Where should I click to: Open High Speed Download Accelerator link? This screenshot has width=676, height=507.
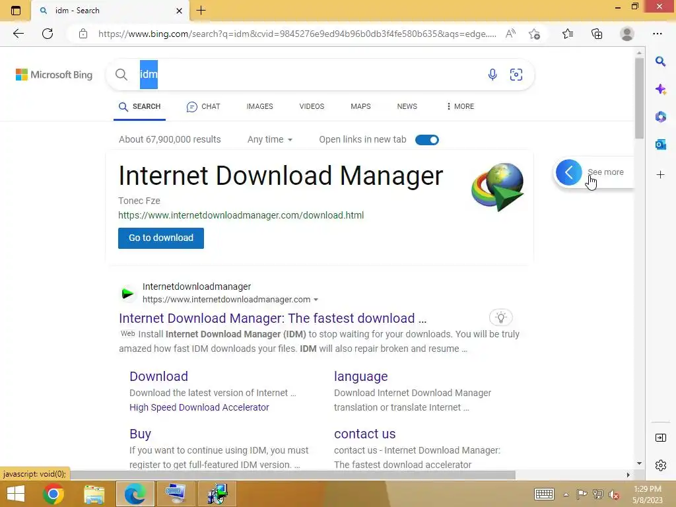click(199, 407)
